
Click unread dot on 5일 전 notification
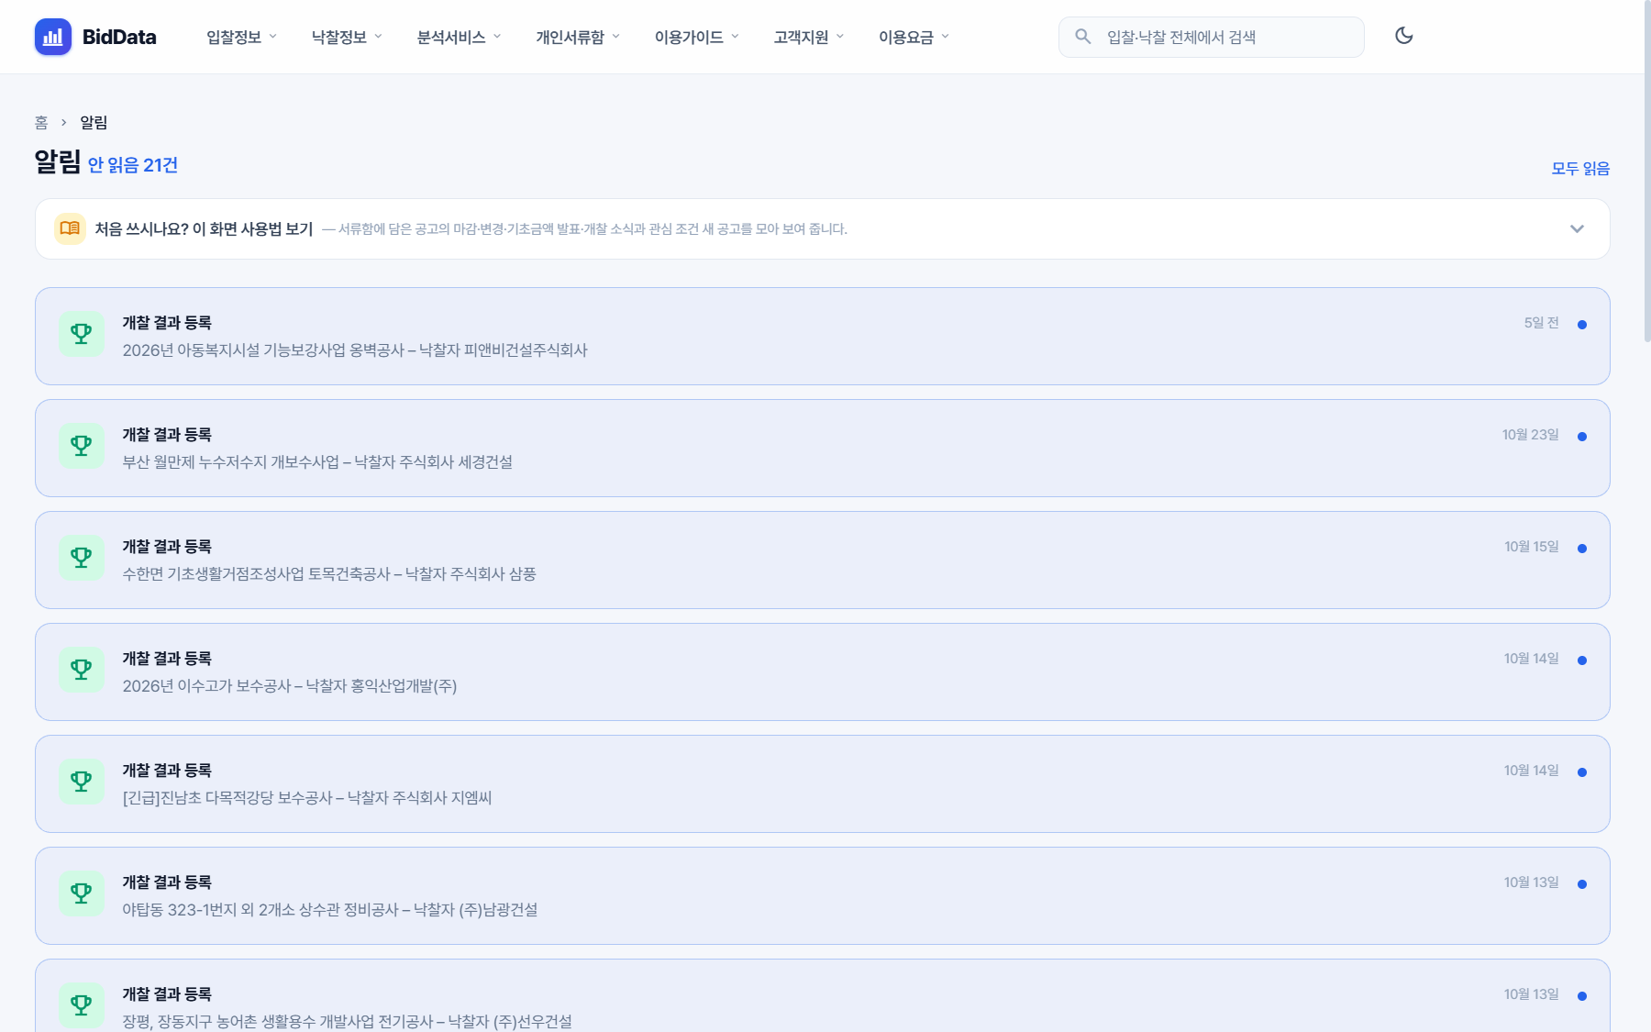[1582, 325]
